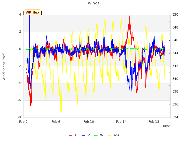Click the 2 left axis value

(x=20, y=32)
